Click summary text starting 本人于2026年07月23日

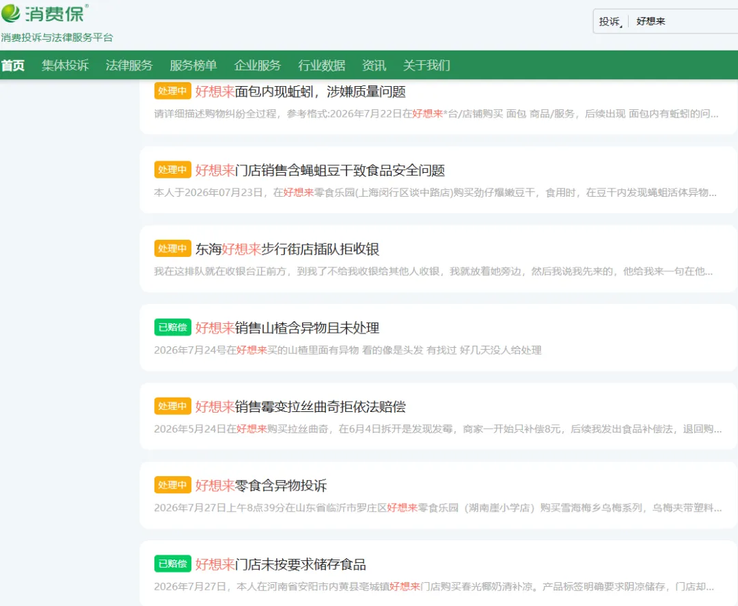point(435,193)
